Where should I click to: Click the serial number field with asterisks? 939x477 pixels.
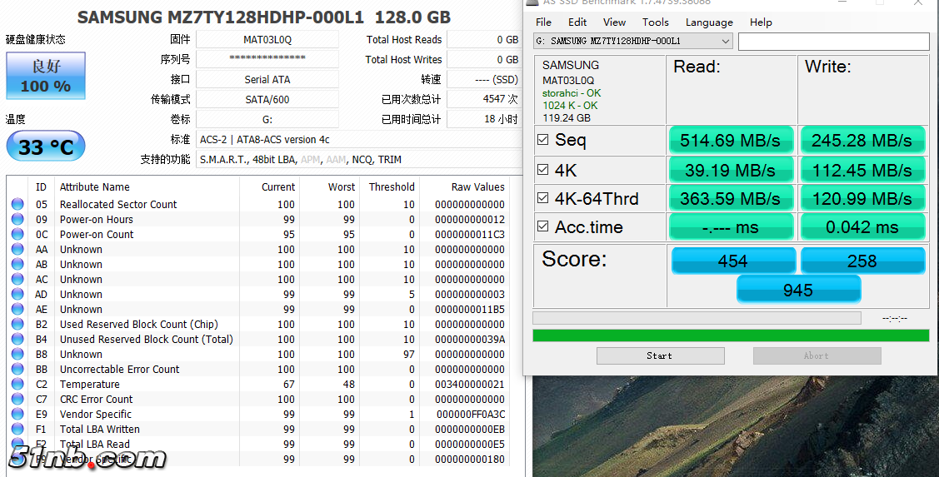(267, 59)
